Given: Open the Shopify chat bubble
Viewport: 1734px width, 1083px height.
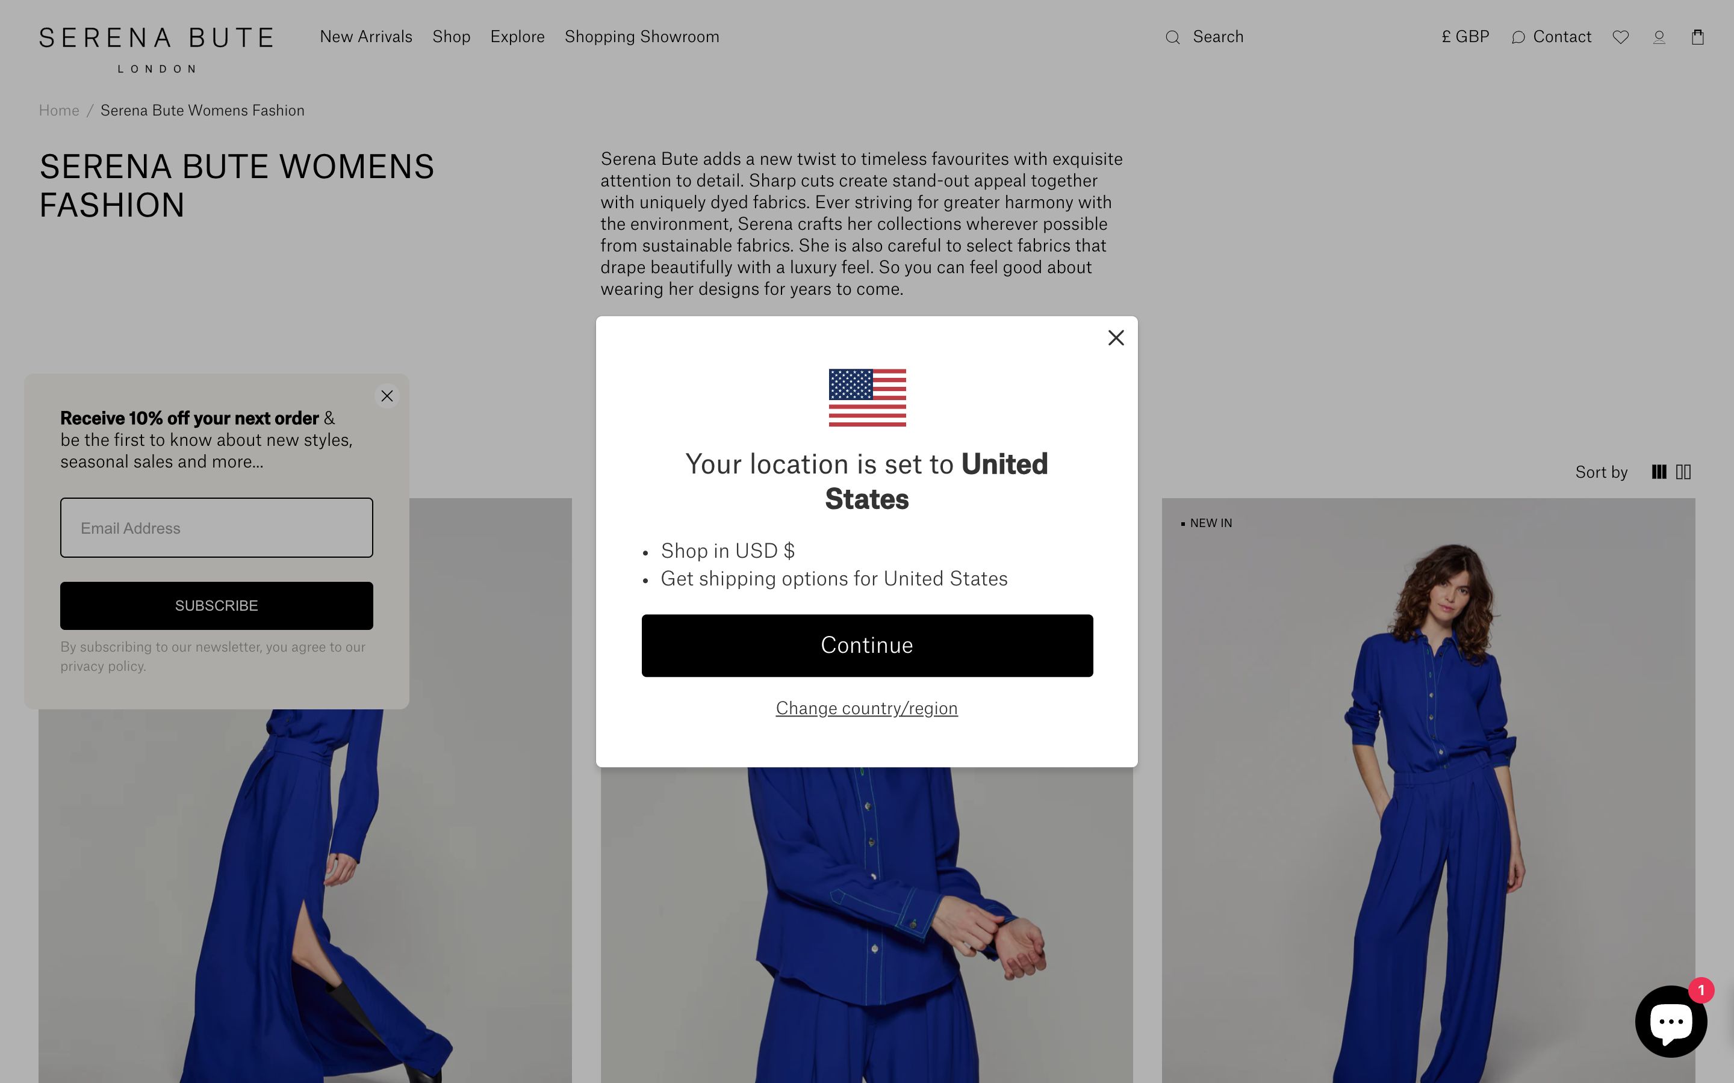Looking at the screenshot, I should click(x=1671, y=1020).
